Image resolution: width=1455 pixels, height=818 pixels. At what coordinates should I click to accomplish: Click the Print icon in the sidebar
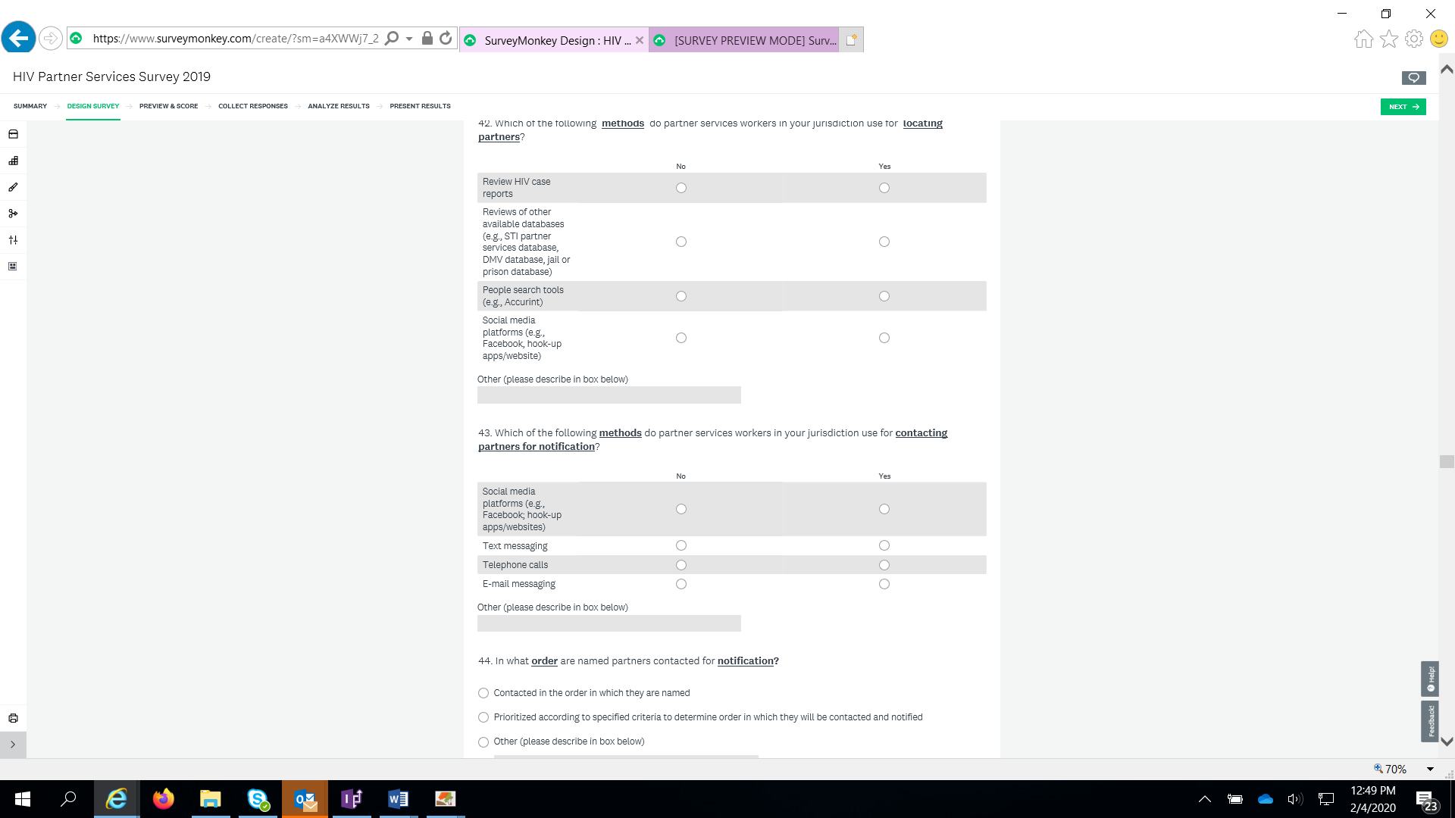[x=13, y=718]
